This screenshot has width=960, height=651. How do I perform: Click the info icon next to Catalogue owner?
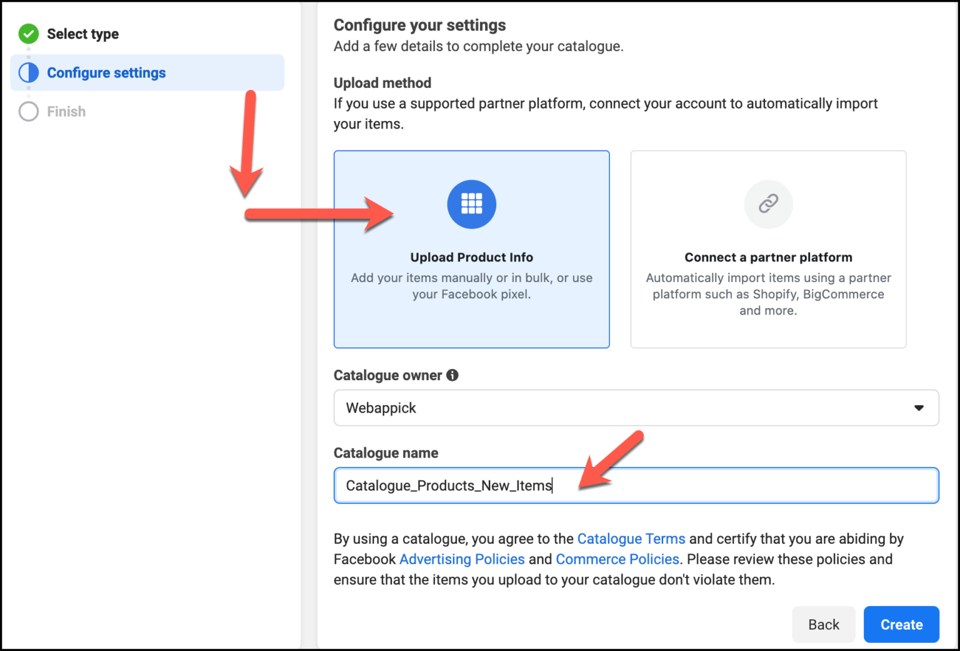(452, 374)
